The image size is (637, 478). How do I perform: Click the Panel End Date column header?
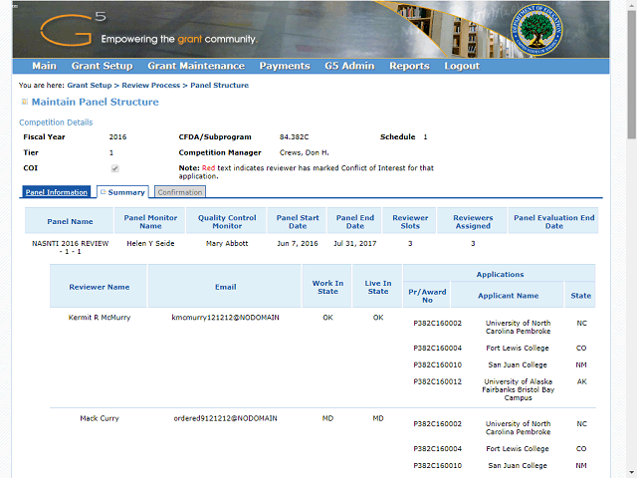(x=355, y=221)
